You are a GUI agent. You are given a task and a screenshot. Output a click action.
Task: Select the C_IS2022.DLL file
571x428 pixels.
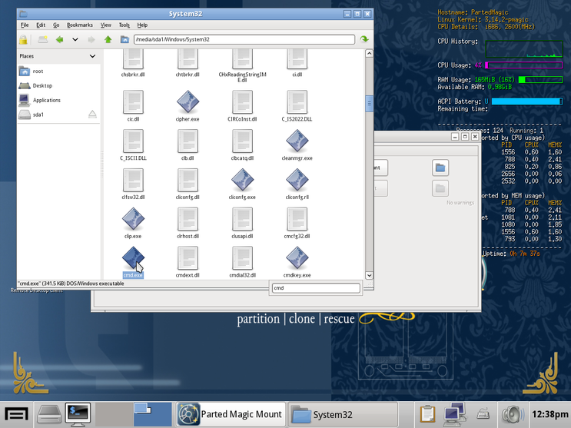pos(297,105)
